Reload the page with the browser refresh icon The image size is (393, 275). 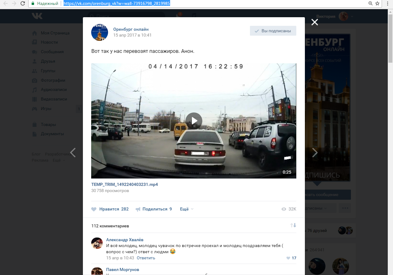click(x=23, y=3)
